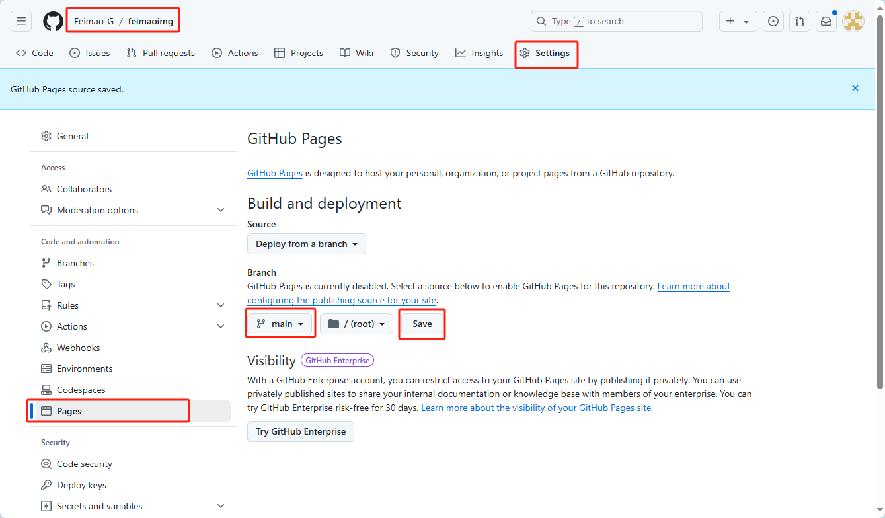Switch to the Settings tab
Image resolution: width=885 pixels, height=518 pixels.
pos(545,53)
